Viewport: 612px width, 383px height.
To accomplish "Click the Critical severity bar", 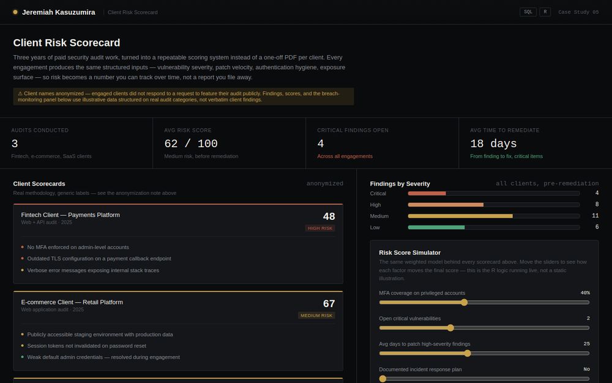I will click(494, 194).
